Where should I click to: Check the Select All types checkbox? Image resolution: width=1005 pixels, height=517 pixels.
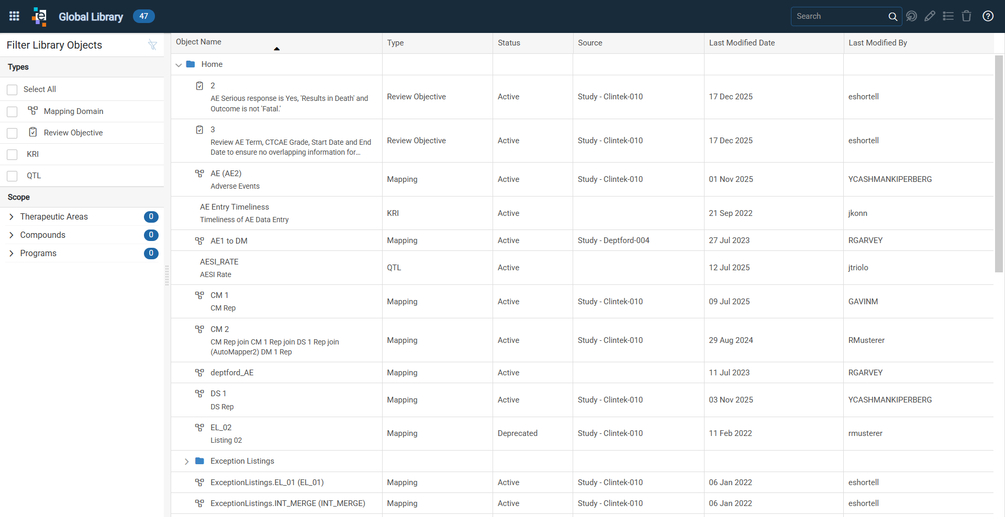tap(12, 90)
